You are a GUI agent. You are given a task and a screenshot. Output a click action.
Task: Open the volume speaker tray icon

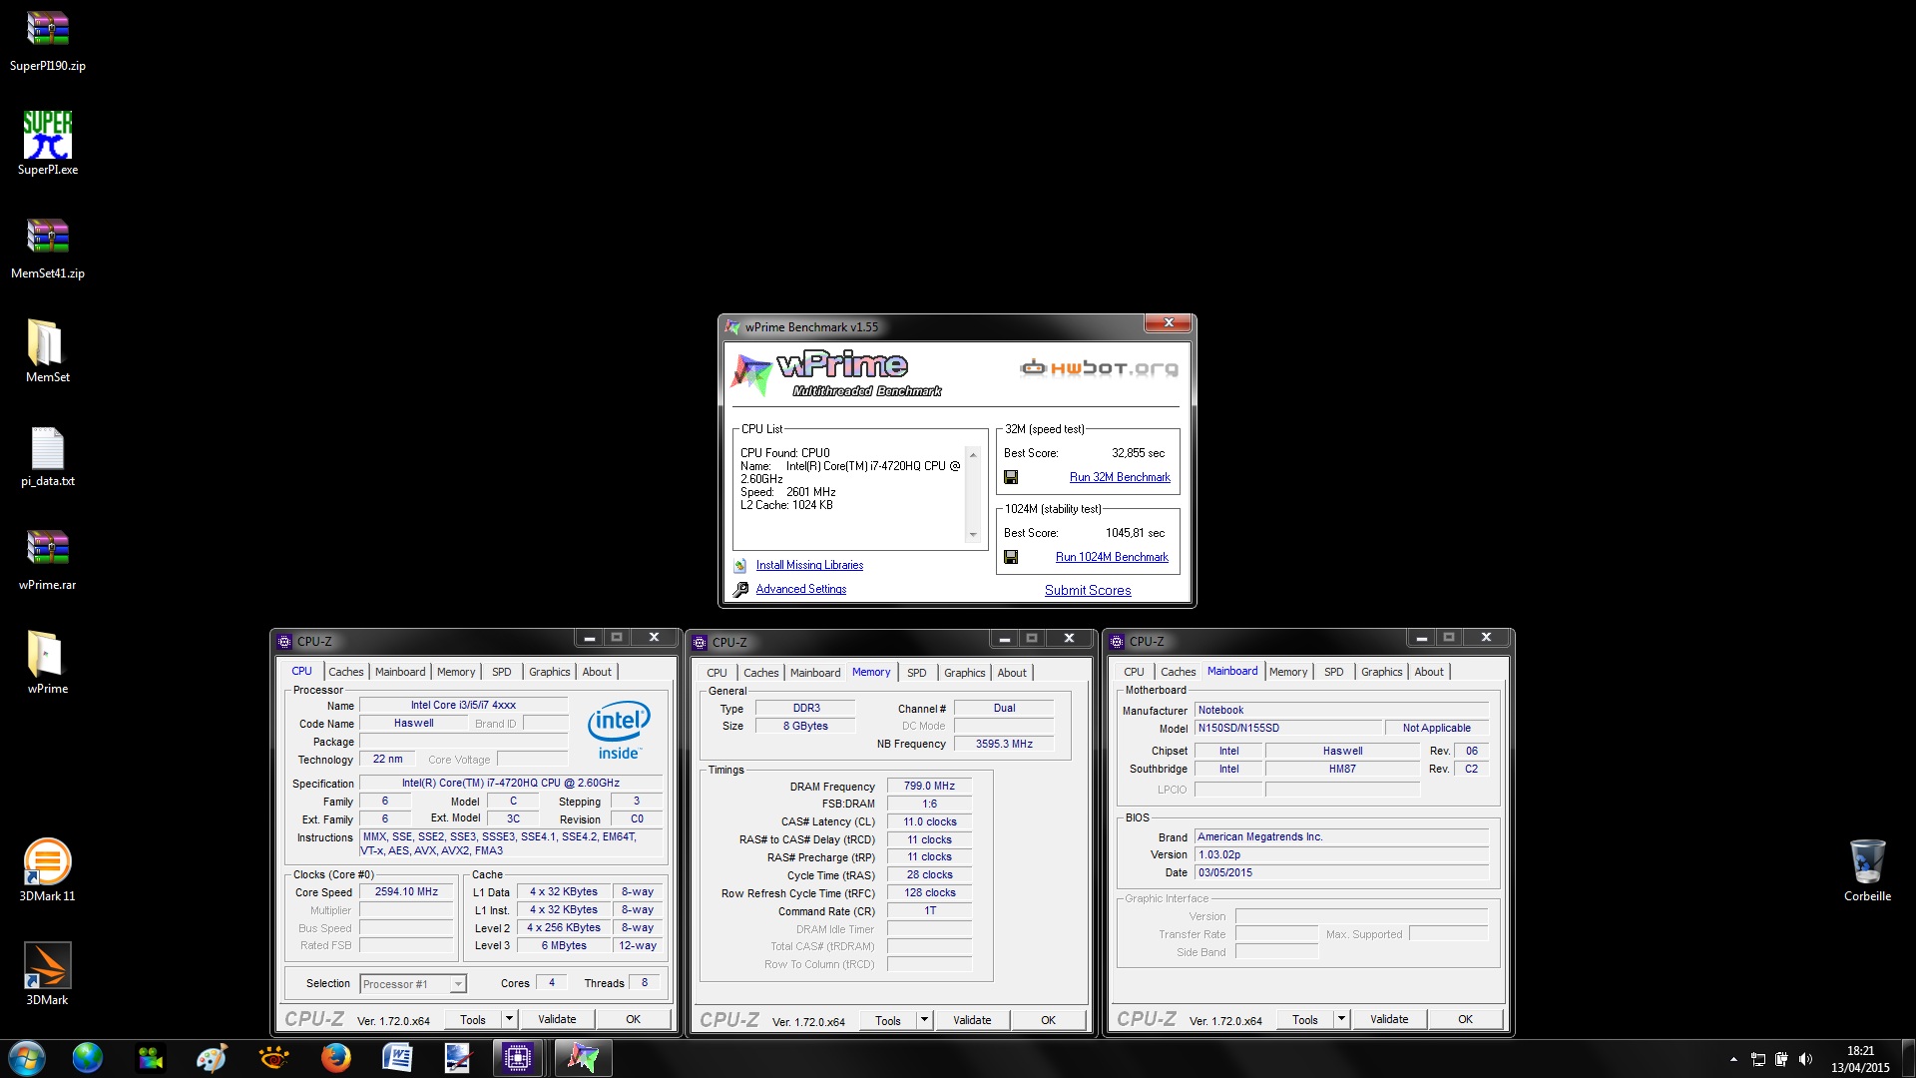1805,1059
